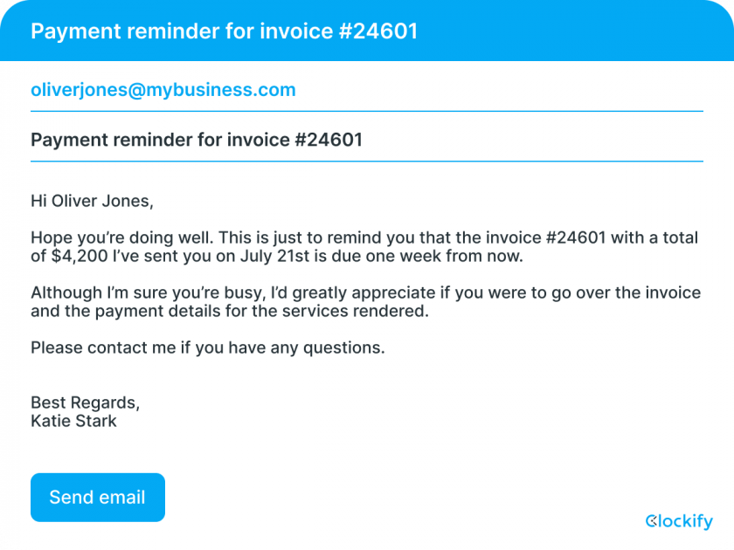
Task: Click the blue header title bar
Action: (367, 31)
